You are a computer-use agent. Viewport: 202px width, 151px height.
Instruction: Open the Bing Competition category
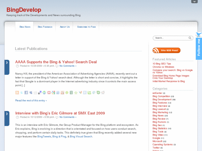(x=161, y=96)
